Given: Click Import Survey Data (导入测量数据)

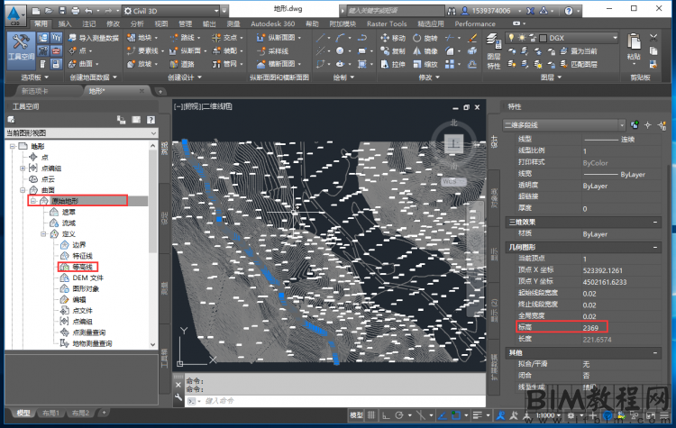Looking at the screenshot, I should [x=94, y=38].
